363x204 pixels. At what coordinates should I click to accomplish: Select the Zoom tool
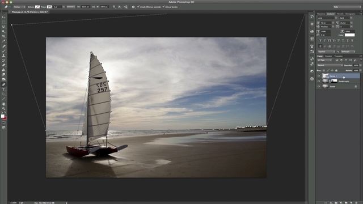(x=3, y=108)
